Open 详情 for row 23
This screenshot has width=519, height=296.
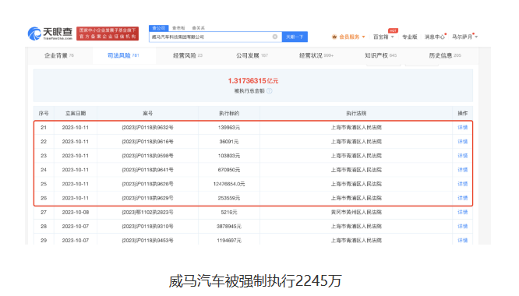coord(462,156)
